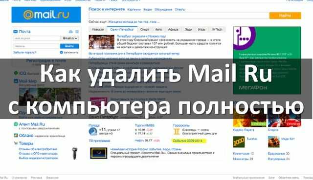This screenshot has height=180, width=313.
Task: Open the Клиентские 12 games link
Action: coord(244,154)
